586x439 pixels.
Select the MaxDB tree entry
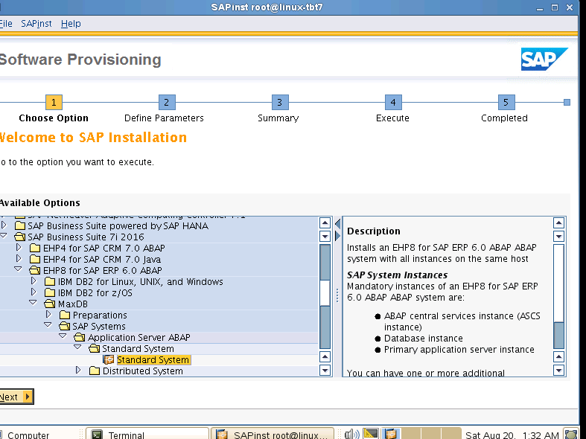pos(73,304)
